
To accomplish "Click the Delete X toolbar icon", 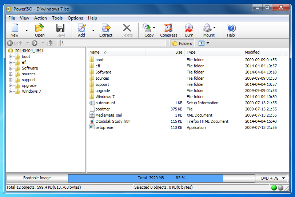I will coord(127,28).
